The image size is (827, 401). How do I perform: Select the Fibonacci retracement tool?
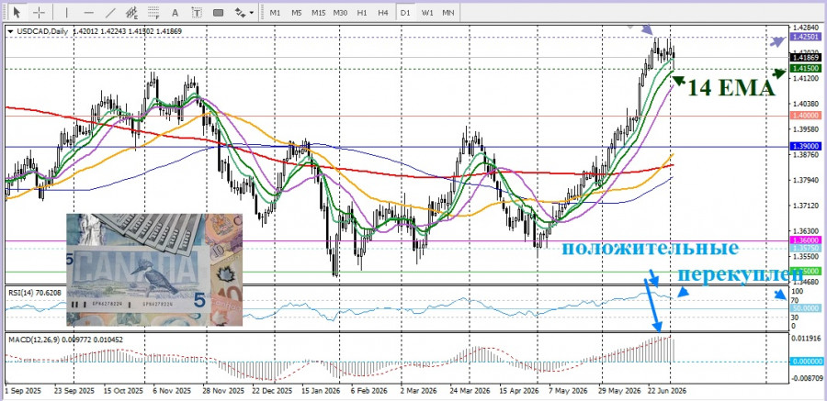(x=153, y=12)
